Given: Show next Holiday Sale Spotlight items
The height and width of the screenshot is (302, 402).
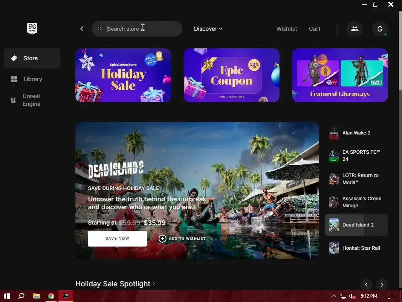Looking at the screenshot, I should [382, 285].
